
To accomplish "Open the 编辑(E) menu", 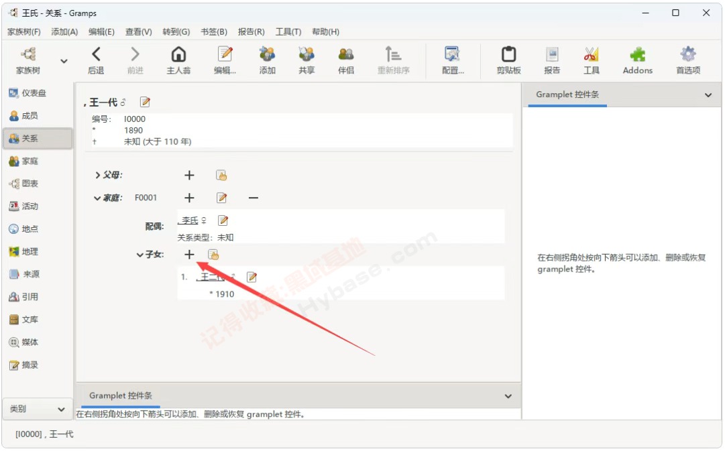I will [x=101, y=32].
